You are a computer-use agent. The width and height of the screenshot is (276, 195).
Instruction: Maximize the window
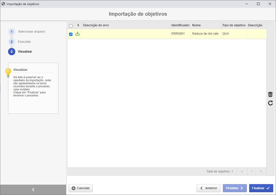coord(258,4)
